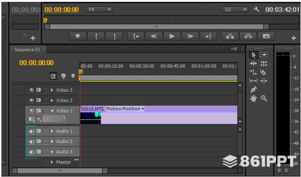Select the Rate Stretch tool
301x177 pixels.
254,72
